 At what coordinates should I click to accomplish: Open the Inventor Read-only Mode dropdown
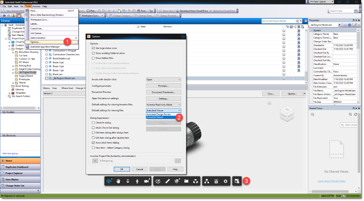[163, 105]
